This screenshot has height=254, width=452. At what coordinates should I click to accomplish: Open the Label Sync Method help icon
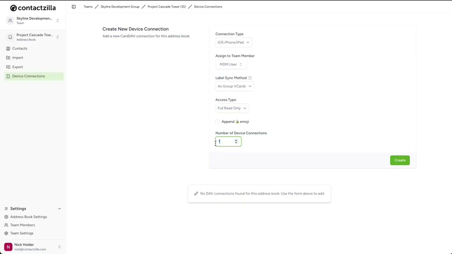coord(250,78)
